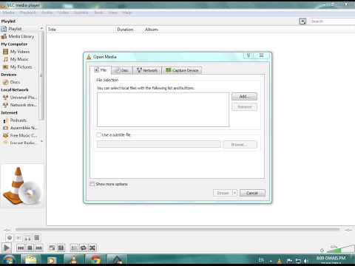Click the Stream button
The image size is (355, 266).
click(223, 193)
